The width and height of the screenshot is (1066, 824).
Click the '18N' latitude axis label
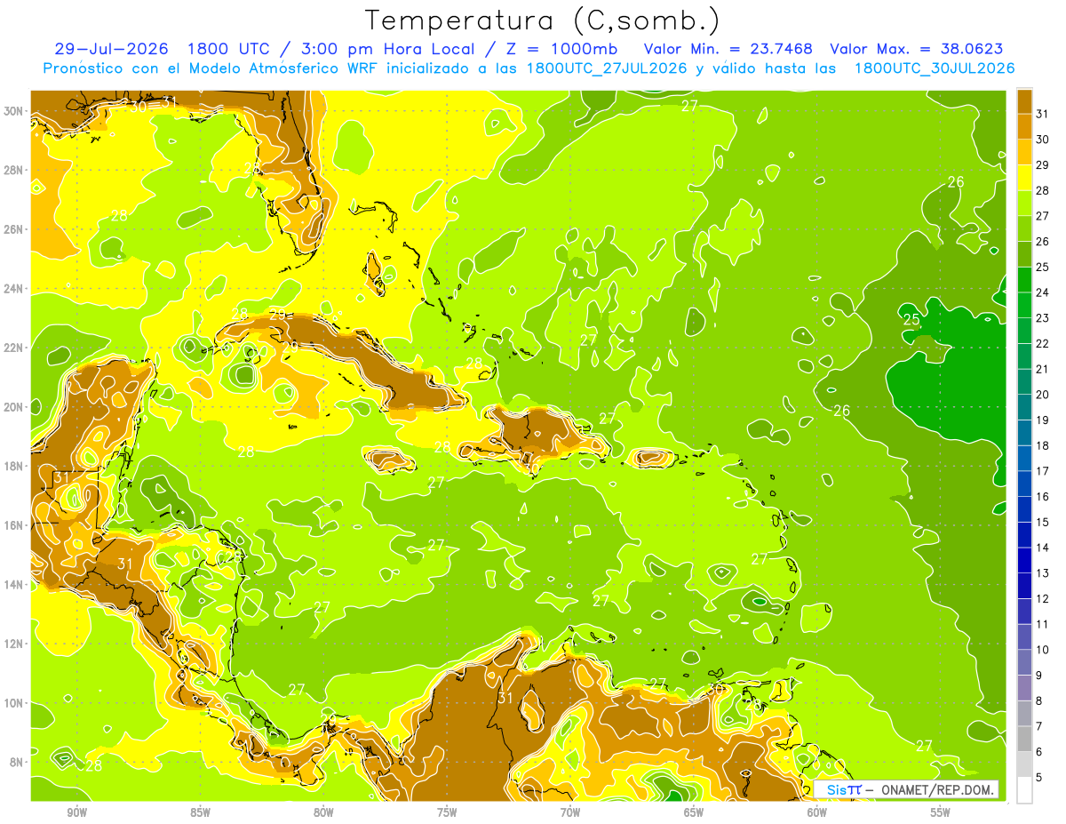click(14, 466)
